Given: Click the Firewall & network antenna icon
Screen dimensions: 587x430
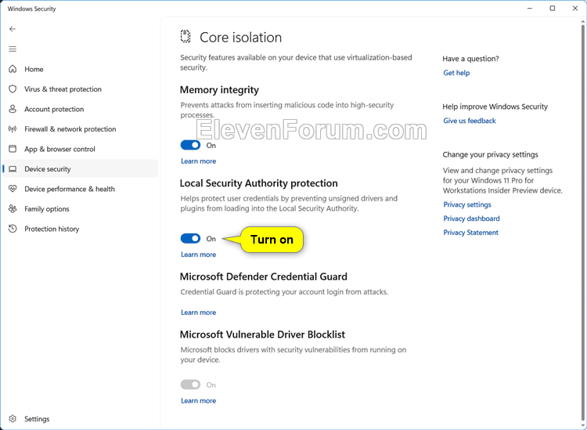Looking at the screenshot, I should click(13, 129).
